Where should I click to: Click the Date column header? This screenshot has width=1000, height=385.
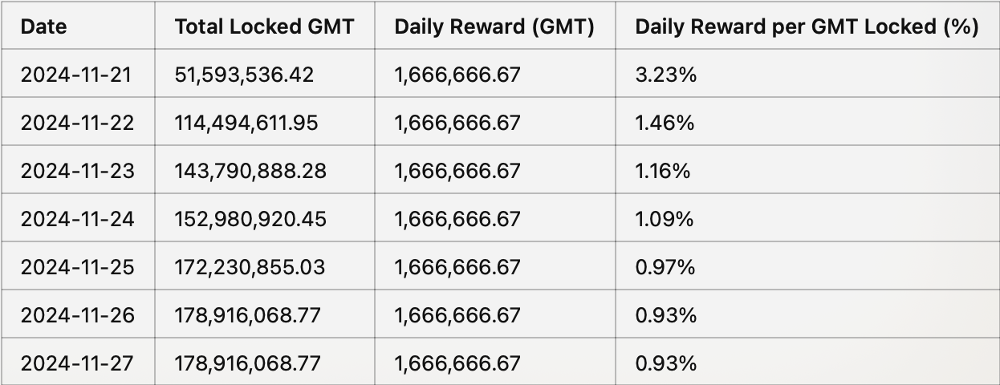[x=43, y=26]
